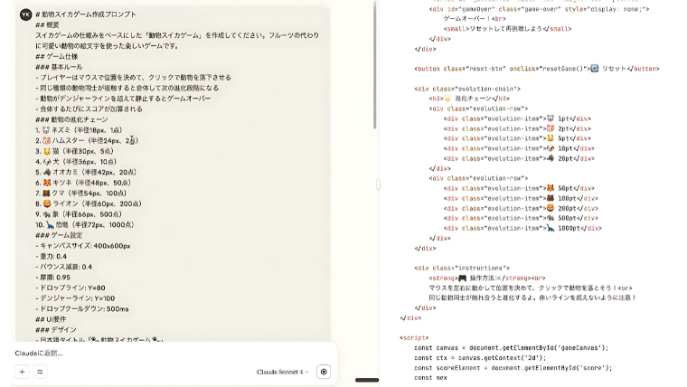687x387 pixels.
Task: Click the wolf emoji beside オオカミ
Action: coord(46,172)
